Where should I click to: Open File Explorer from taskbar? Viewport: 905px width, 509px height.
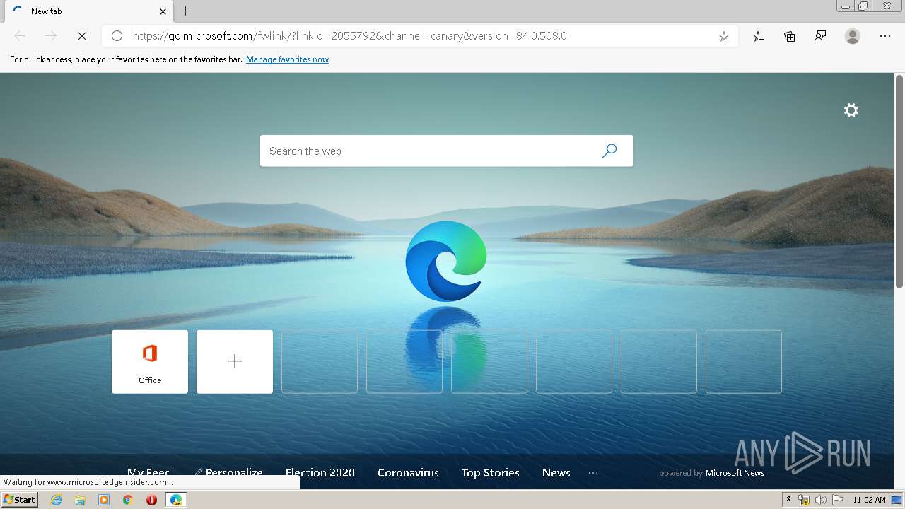(x=80, y=500)
